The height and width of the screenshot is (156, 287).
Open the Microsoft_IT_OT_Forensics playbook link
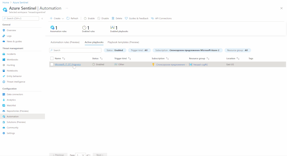click(x=68, y=64)
